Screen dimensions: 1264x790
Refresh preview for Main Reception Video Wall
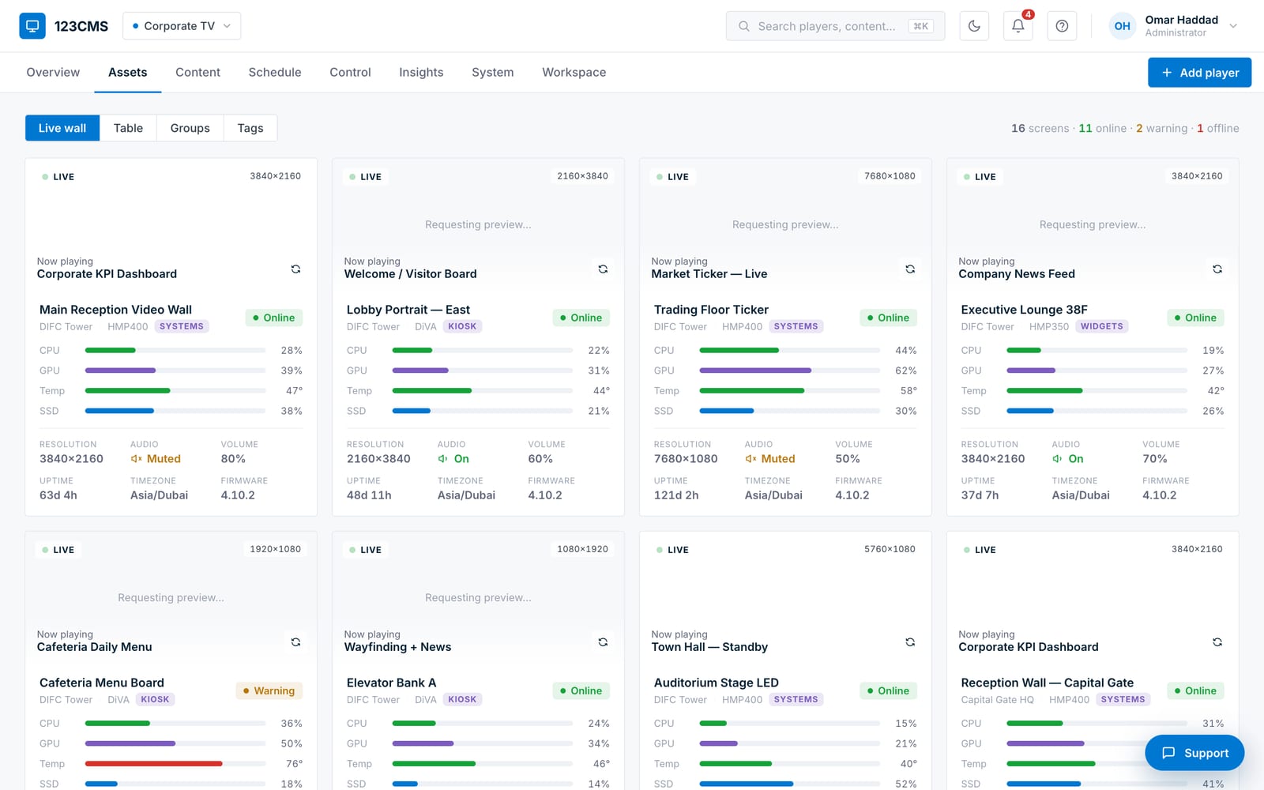[295, 269]
